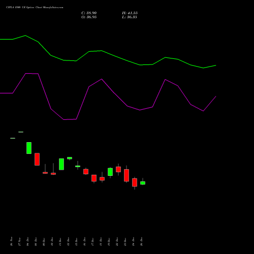Select the 17 Dec date label
This screenshot has width=254, height=254.
click(92, 241)
